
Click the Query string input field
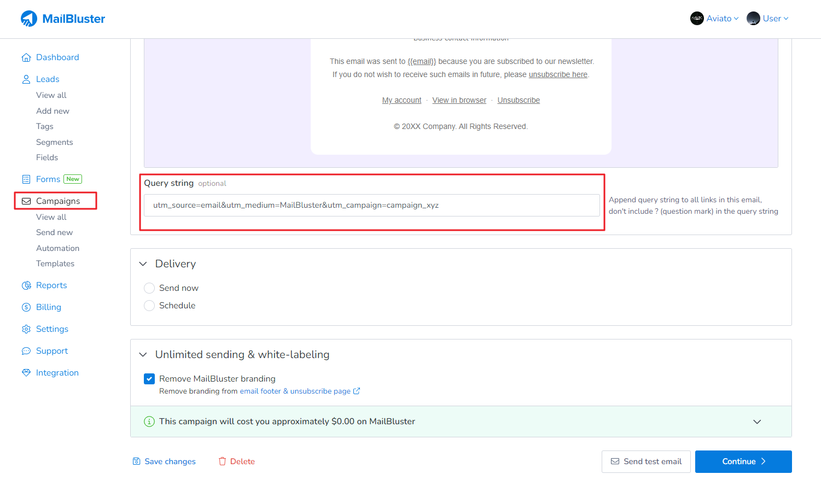372,206
